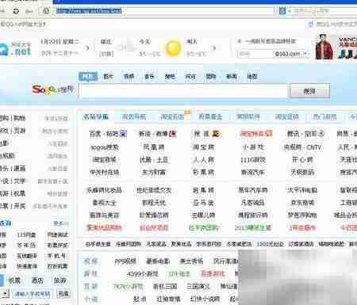Screen dimensions: 357x305
Task: Open the 三国演义 link
Action: [x=198, y=286]
